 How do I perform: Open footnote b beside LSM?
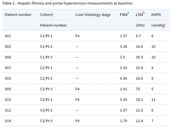144,12
